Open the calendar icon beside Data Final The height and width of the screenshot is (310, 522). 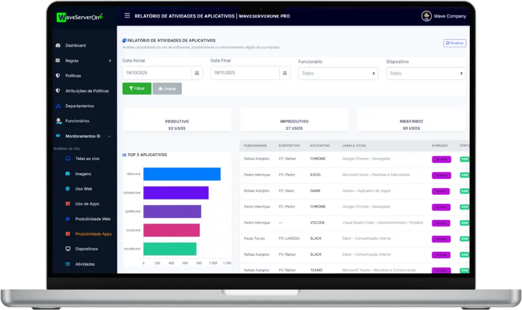pos(285,73)
